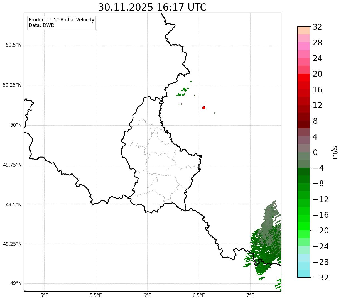Viewport: 341px width, 301px height.
Task: Click the colorbar label −4
Action: point(318,168)
